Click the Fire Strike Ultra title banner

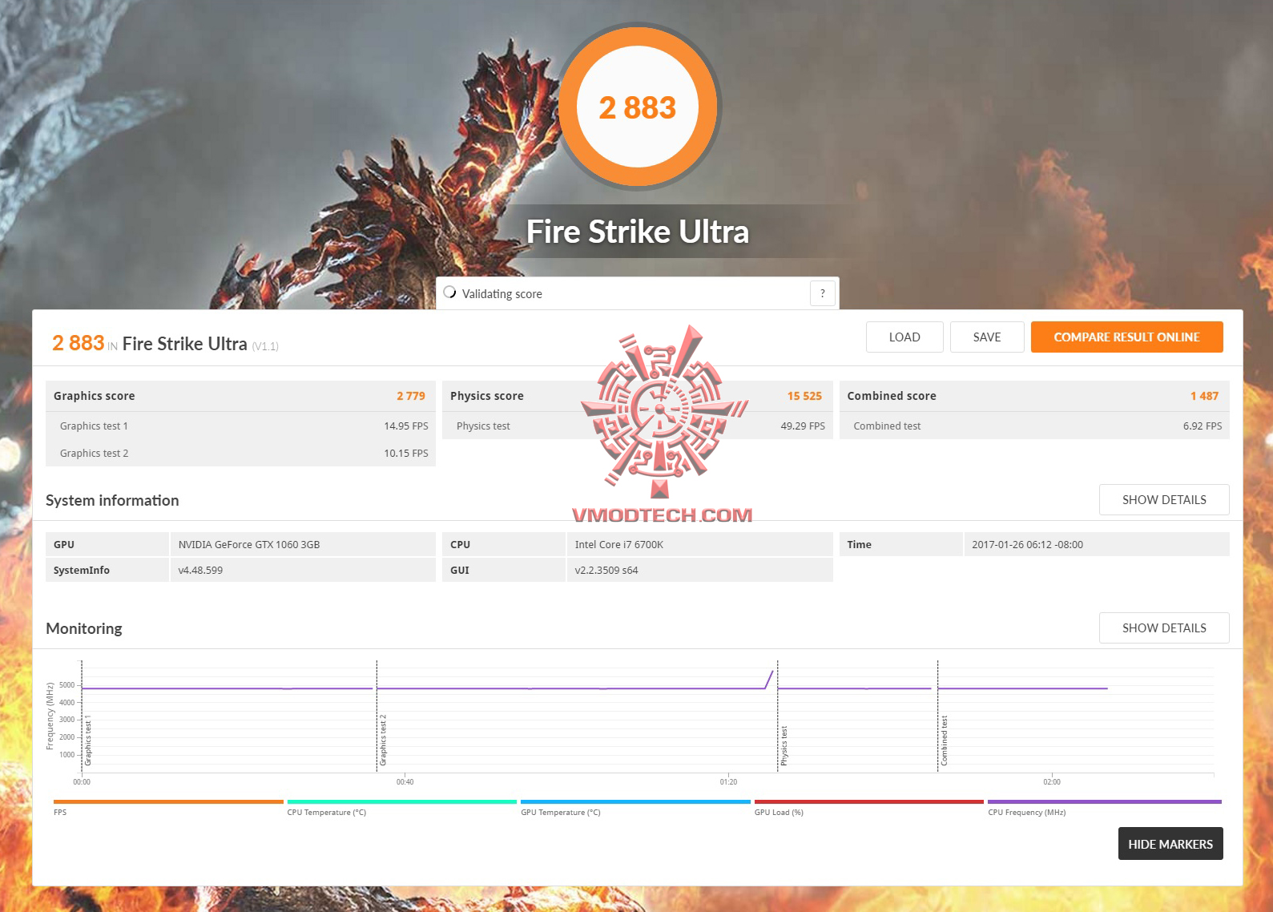click(638, 232)
